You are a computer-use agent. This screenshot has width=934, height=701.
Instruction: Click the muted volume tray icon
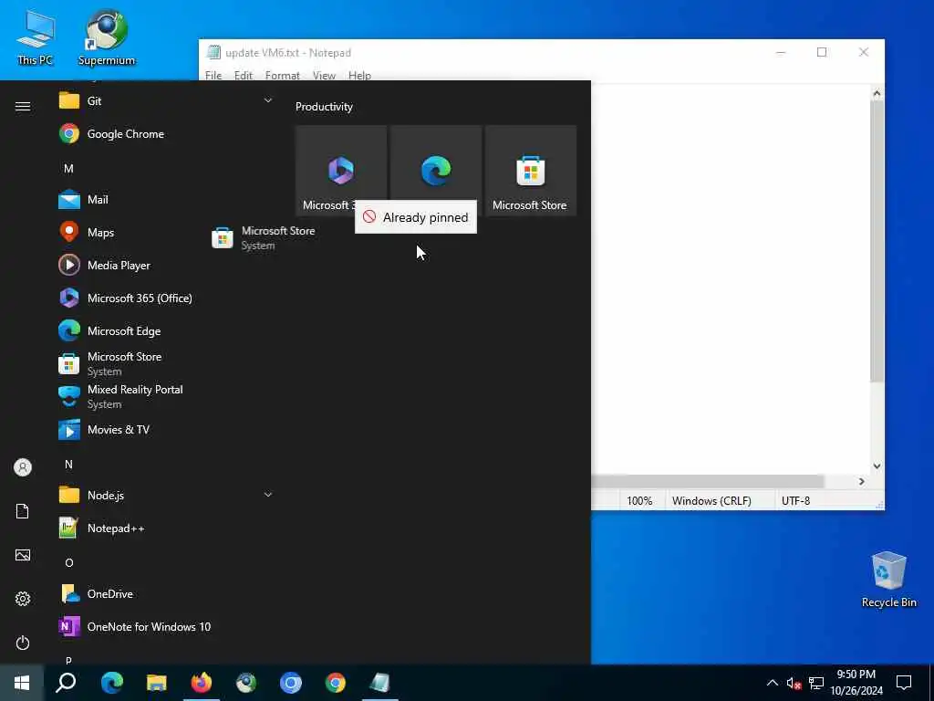point(794,683)
